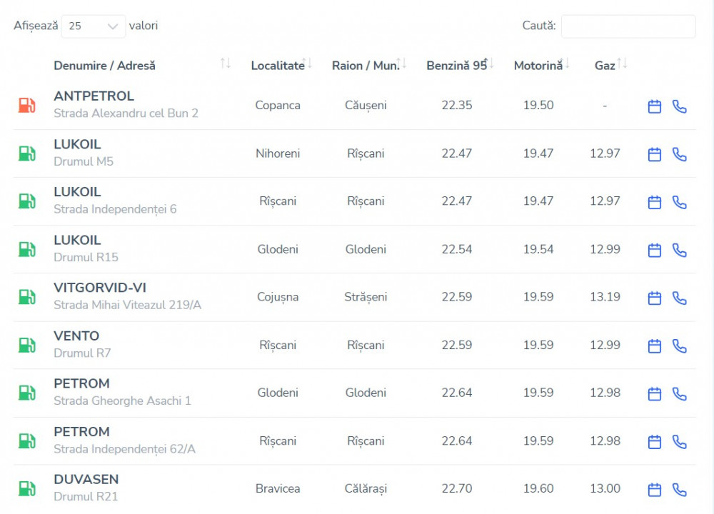Click the phone icon for VITGORVID-VI
714x514 pixels.
point(680,298)
